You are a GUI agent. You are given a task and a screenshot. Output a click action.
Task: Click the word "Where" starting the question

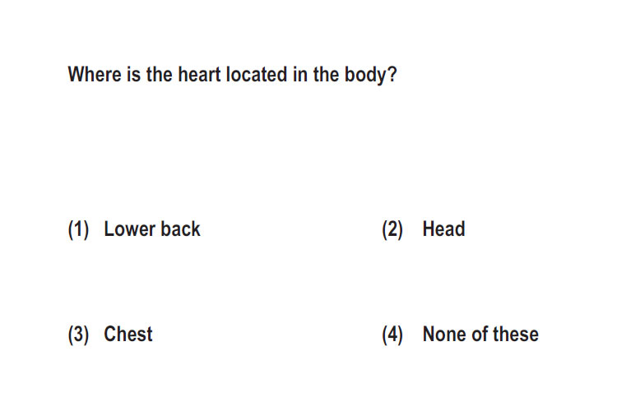95,74
